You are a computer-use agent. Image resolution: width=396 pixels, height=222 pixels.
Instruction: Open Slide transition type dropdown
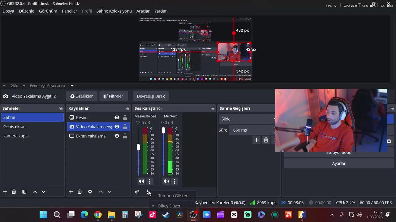tap(247, 119)
